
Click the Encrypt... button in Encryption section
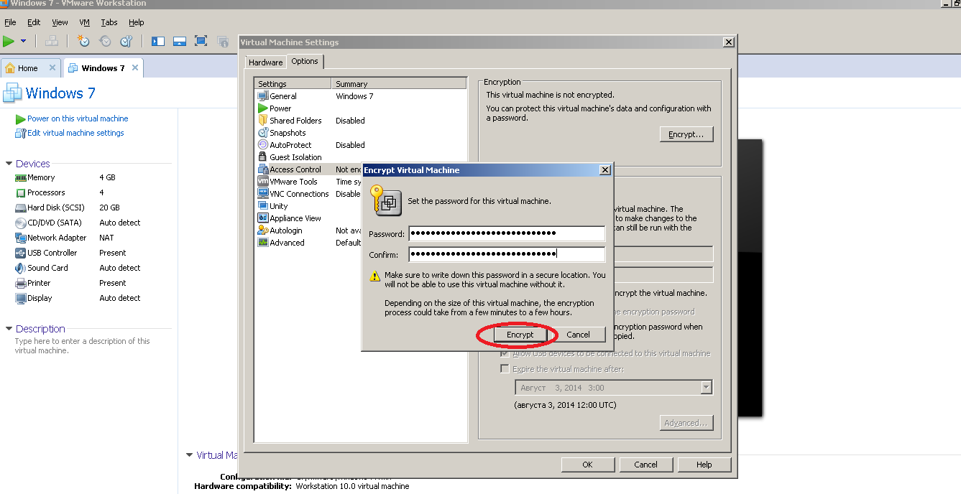(686, 134)
